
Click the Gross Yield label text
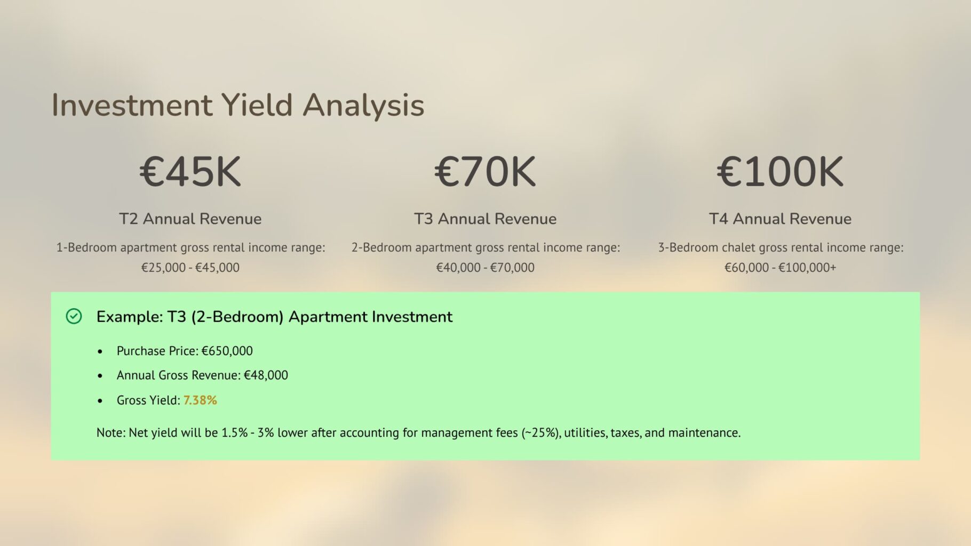(148, 400)
